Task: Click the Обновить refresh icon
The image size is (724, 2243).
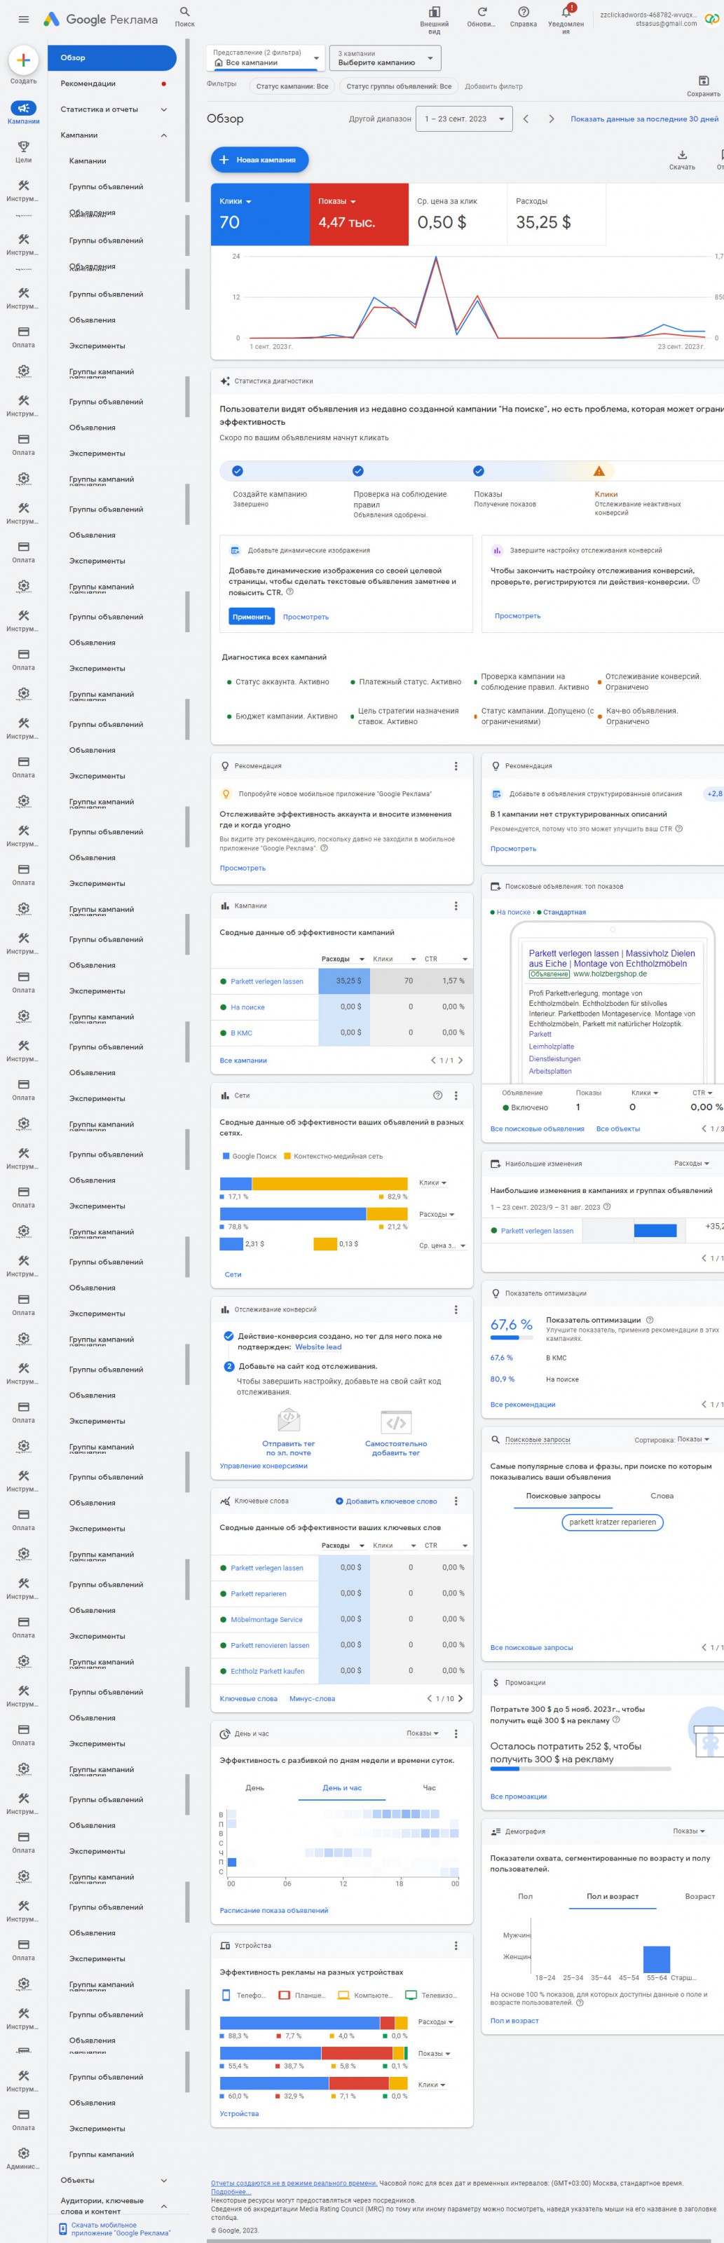Action: (x=481, y=12)
